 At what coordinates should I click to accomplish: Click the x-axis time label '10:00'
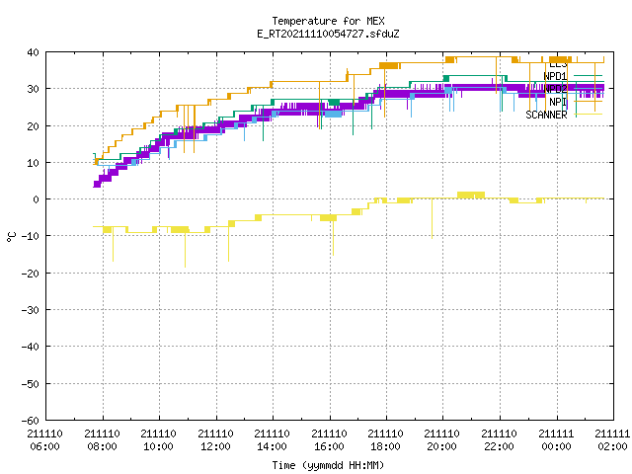click(x=159, y=446)
